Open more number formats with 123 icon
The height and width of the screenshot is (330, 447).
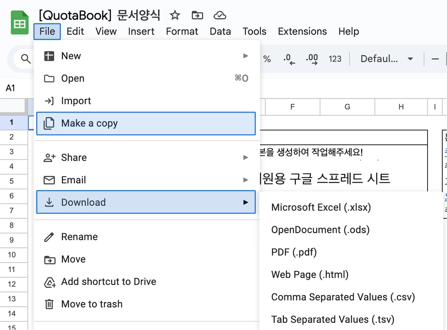335,59
